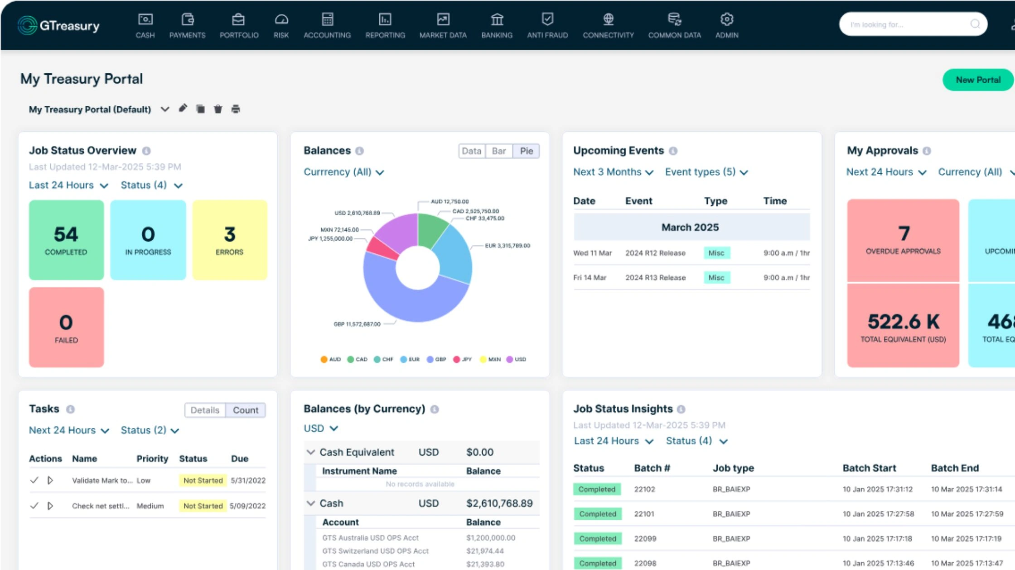This screenshot has width=1015, height=570.
Task: Open the Anti Fraud shield icon
Action: pyautogui.click(x=547, y=19)
